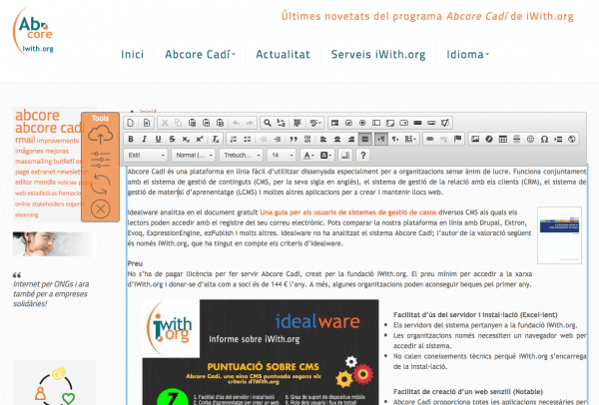Screen dimensions: 599x405
Task: Center align text
Action: (x=337, y=140)
